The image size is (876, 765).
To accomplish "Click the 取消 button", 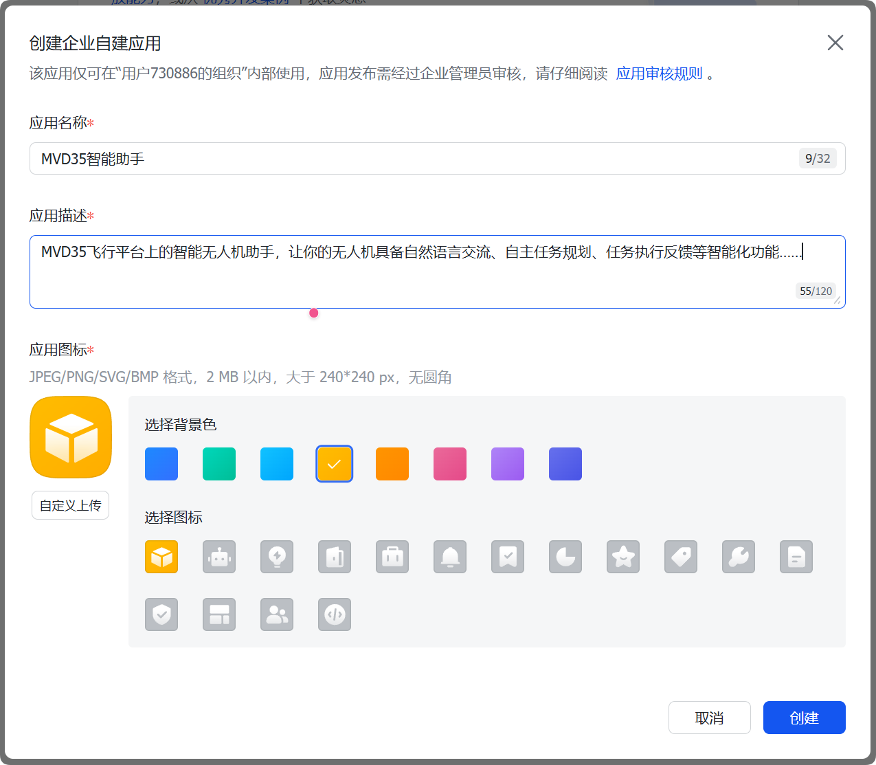I will click(710, 718).
